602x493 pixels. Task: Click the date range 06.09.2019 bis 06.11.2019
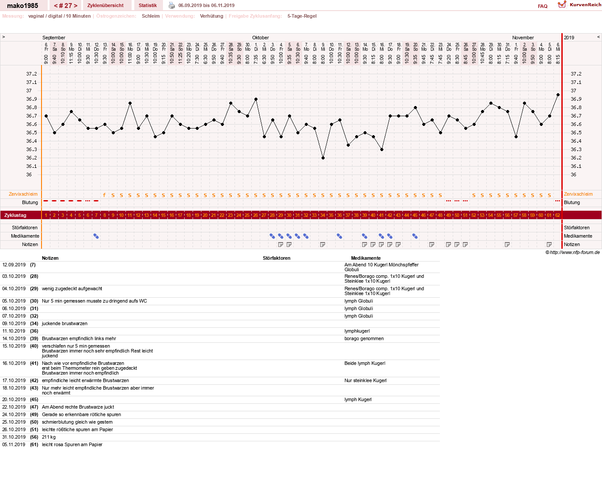(x=206, y=5)
